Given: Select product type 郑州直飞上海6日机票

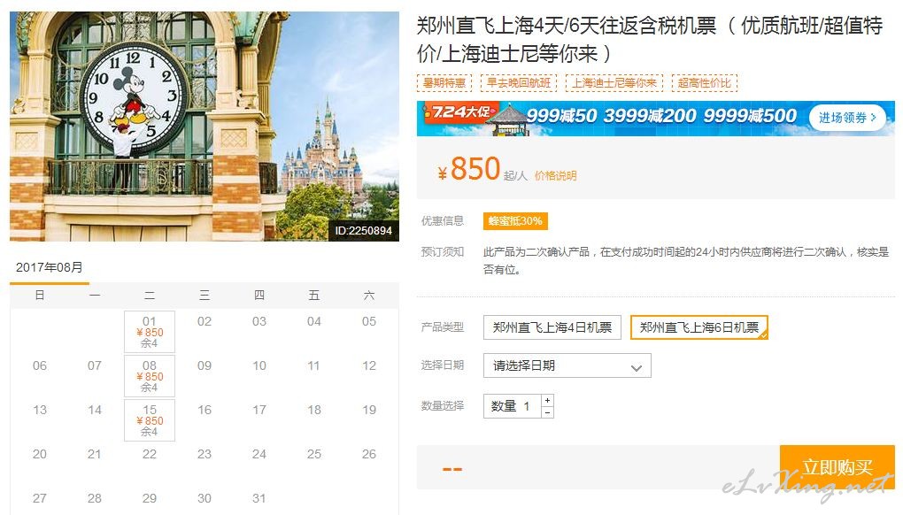Looking at the screenshot, I should [699, 327].
